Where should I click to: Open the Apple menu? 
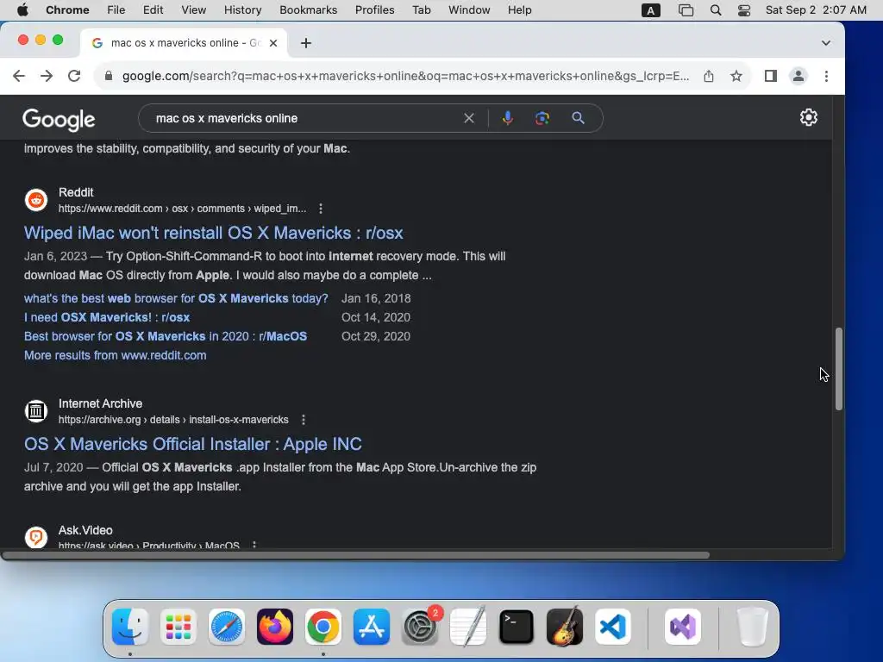click(22, 10)
